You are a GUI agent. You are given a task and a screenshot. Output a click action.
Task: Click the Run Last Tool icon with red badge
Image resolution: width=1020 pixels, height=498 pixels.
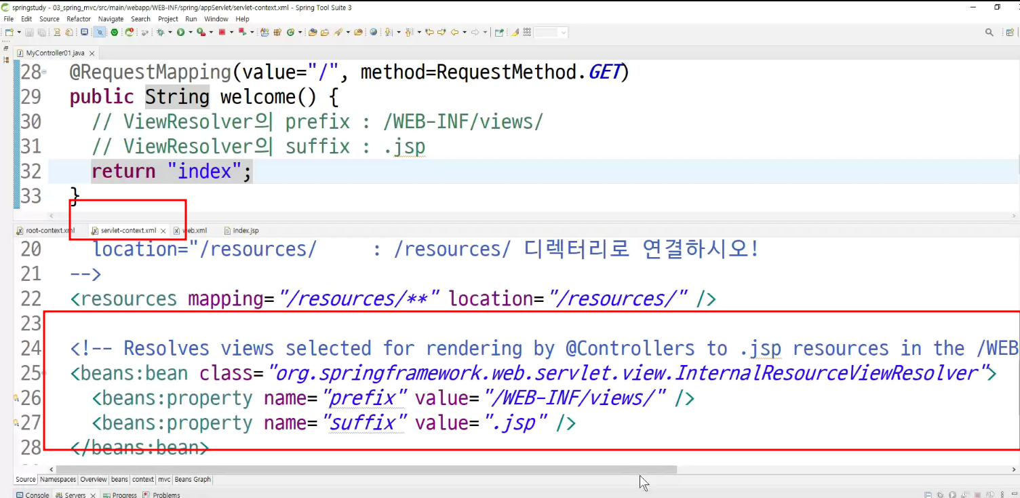tap(201, 32)
